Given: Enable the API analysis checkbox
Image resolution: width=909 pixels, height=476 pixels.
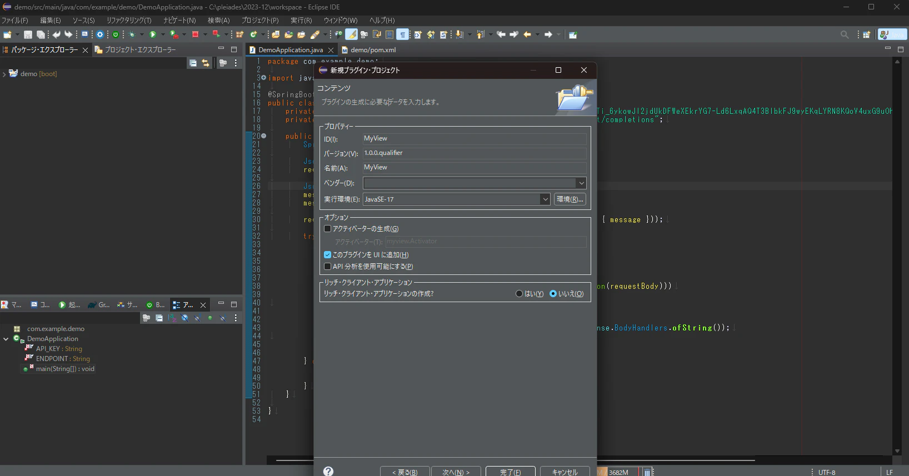Looking at the screenshot, I should point(327,267).
